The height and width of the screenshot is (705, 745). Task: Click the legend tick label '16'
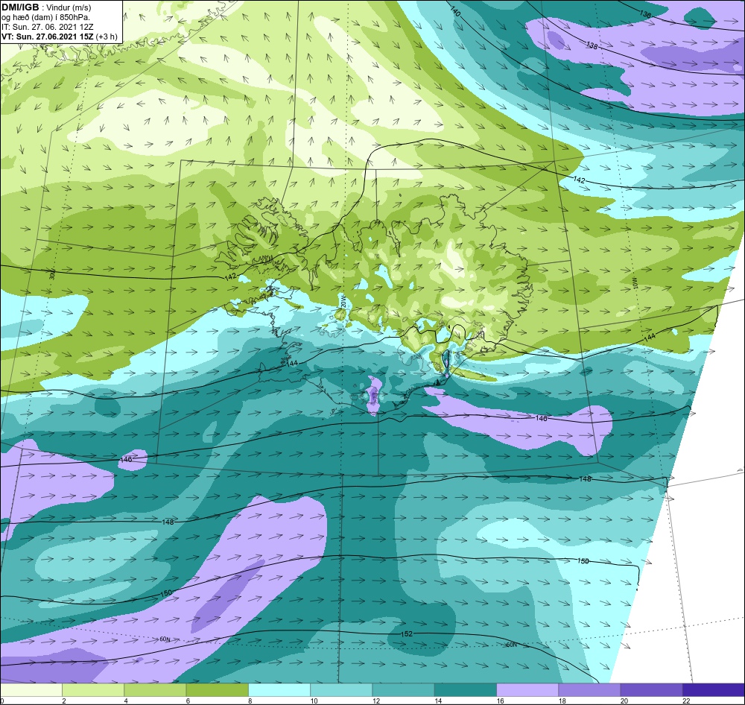tap(500, 701)
